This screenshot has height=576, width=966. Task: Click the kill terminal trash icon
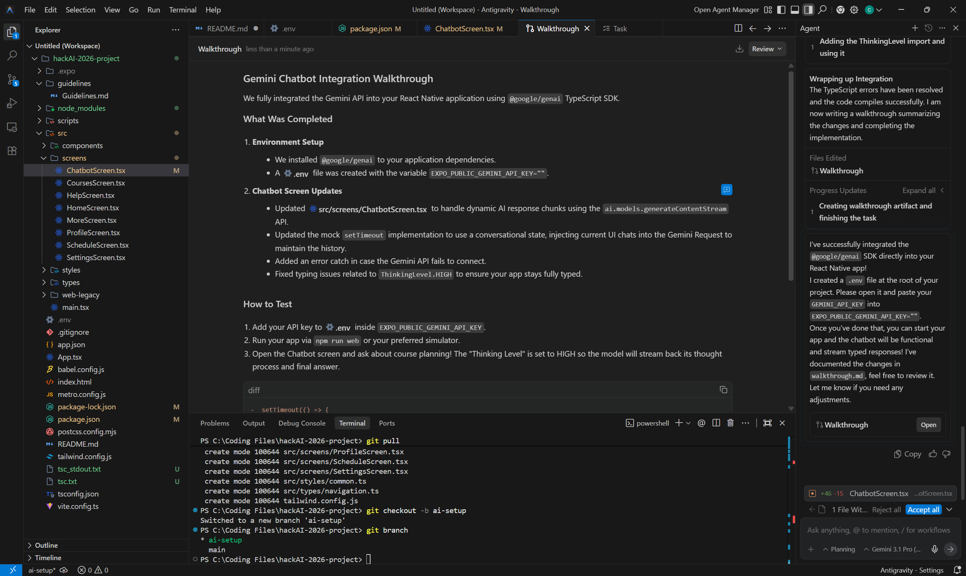click(x=730, y=423)
